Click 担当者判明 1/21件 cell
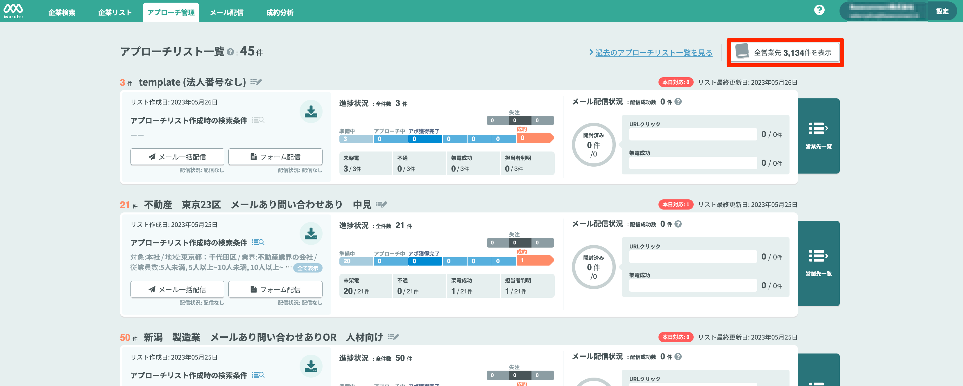Image resolution: width=963 pixels, height=386 pixels. [527, 286]
